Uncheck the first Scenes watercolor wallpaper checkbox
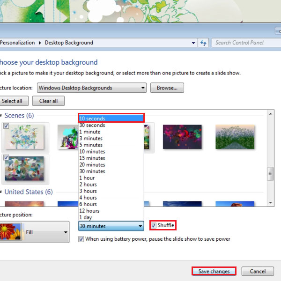The width and height of the screenshot is (281, 281). pos(6,126)
